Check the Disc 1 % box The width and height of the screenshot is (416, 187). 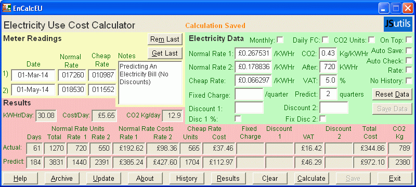[238, 118]
